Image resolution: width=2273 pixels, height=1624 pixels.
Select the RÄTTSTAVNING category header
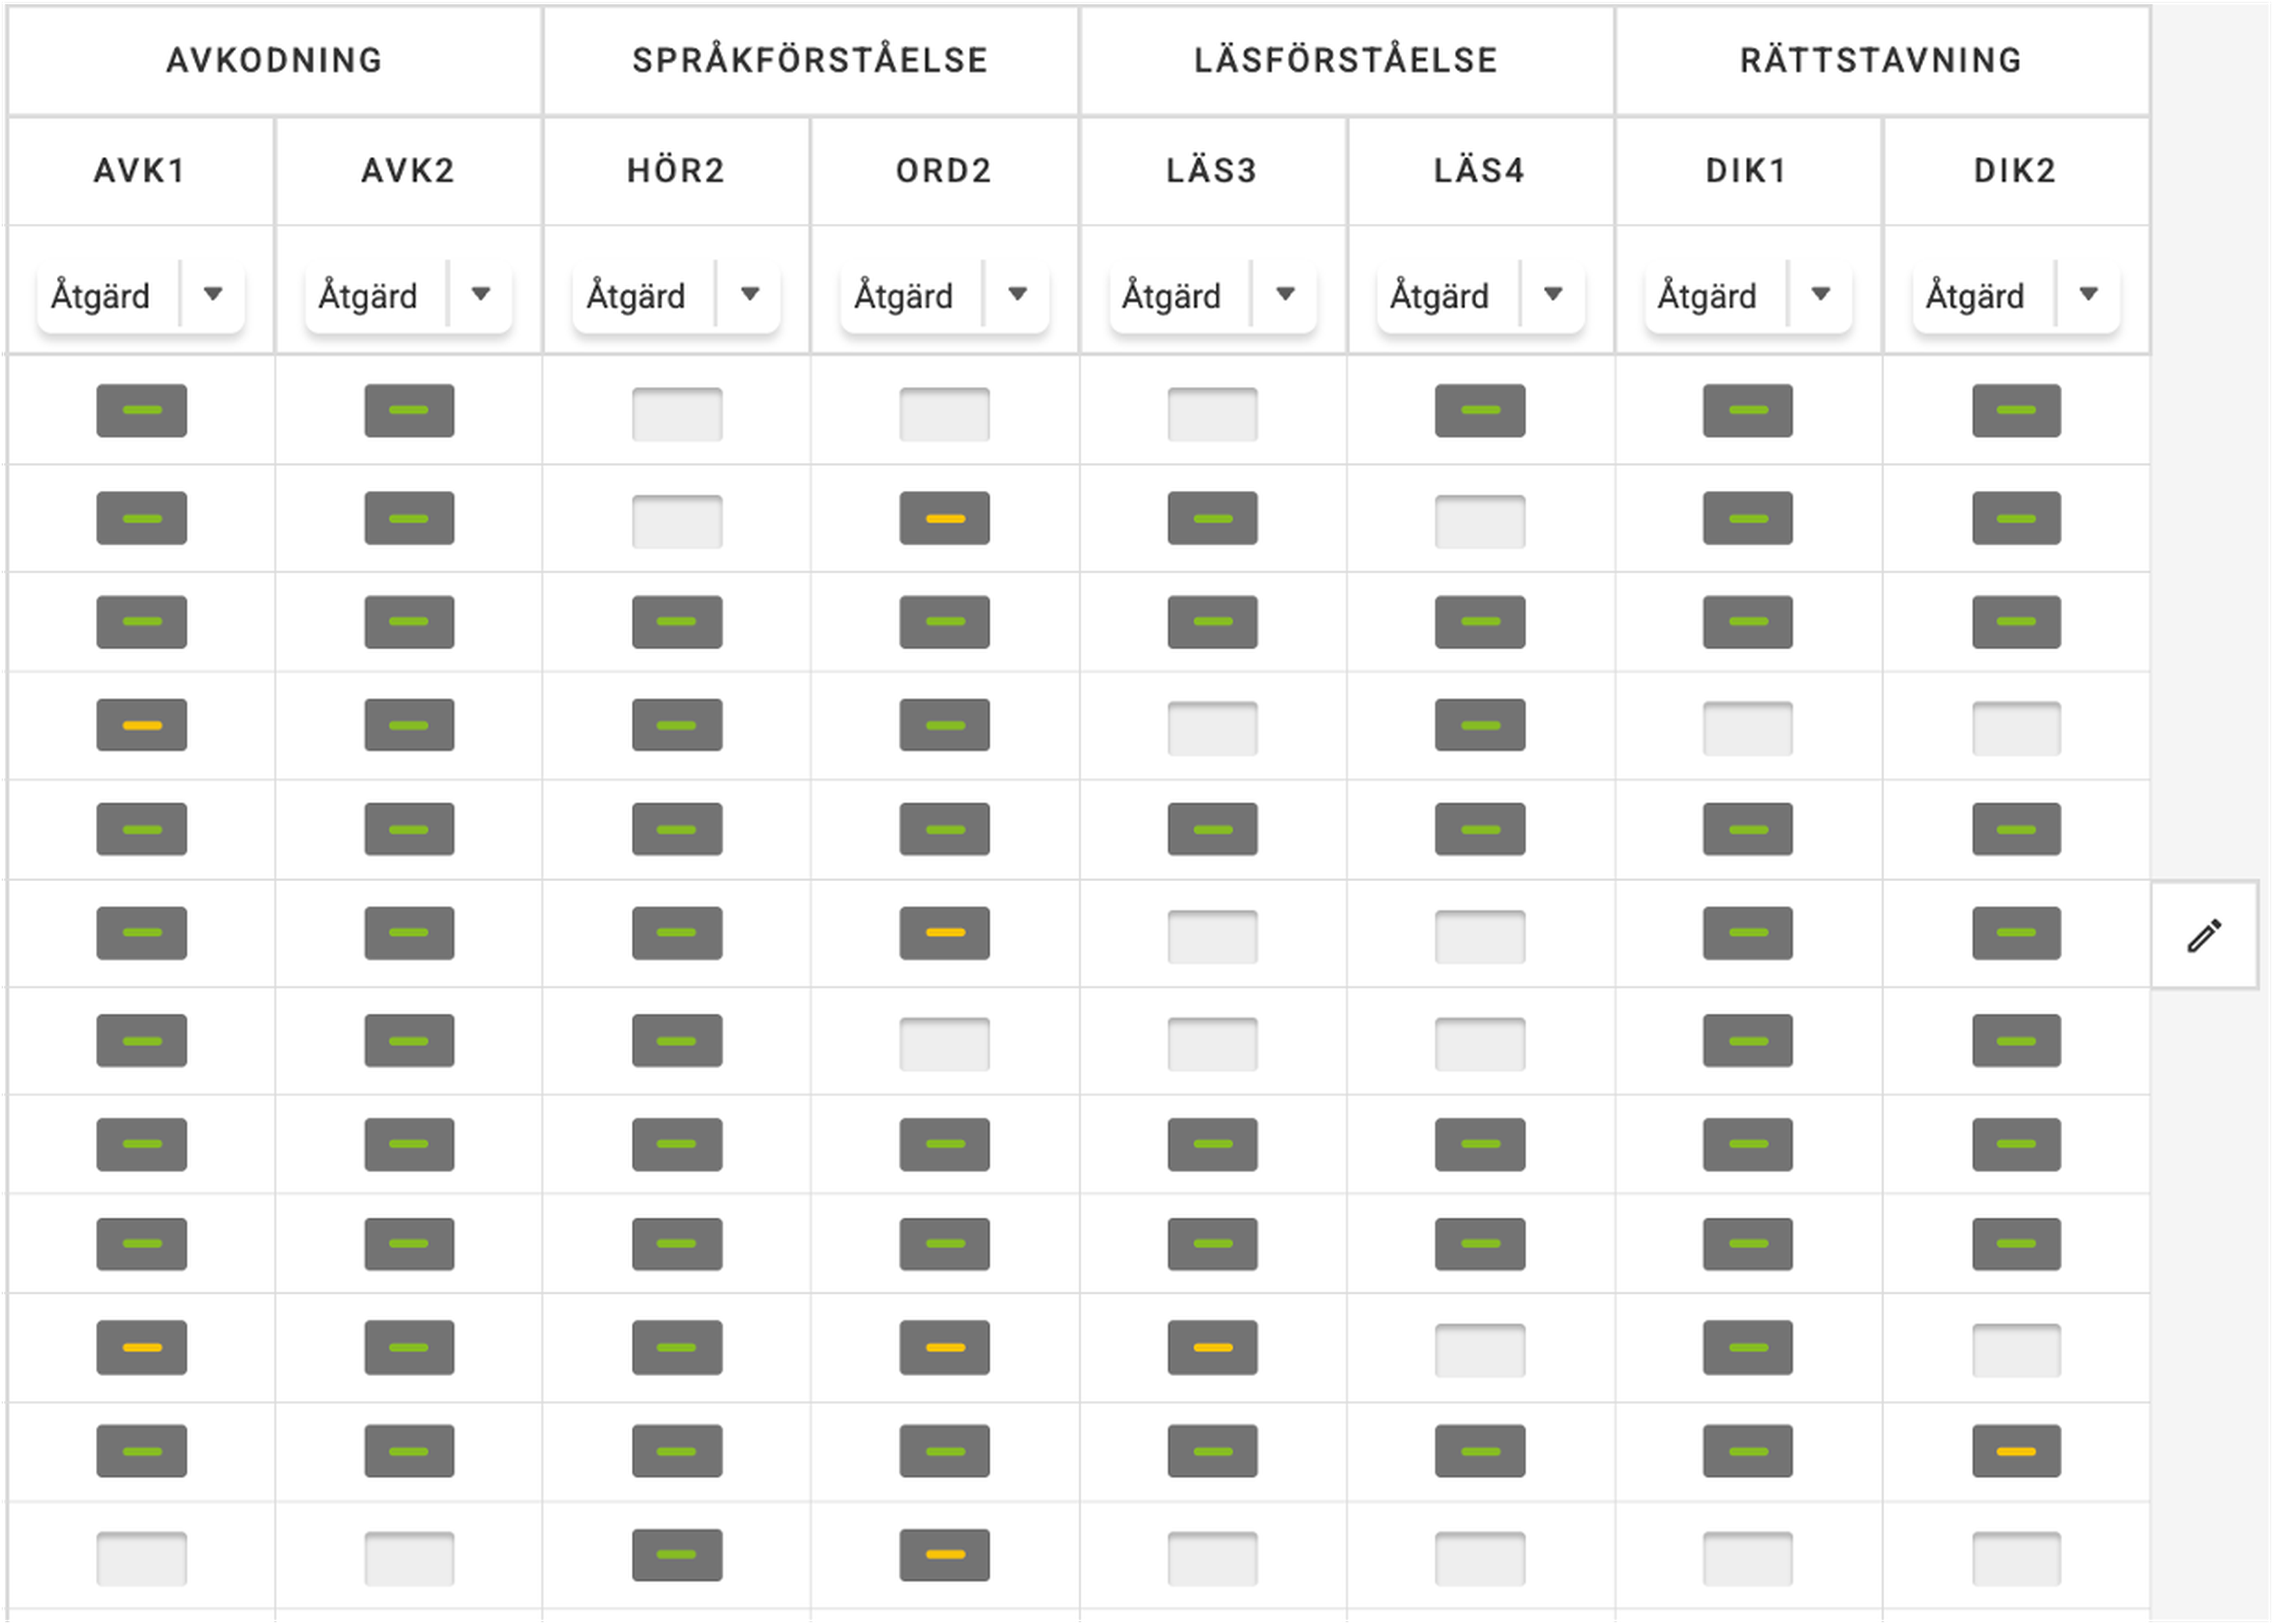click(1880, 60)
